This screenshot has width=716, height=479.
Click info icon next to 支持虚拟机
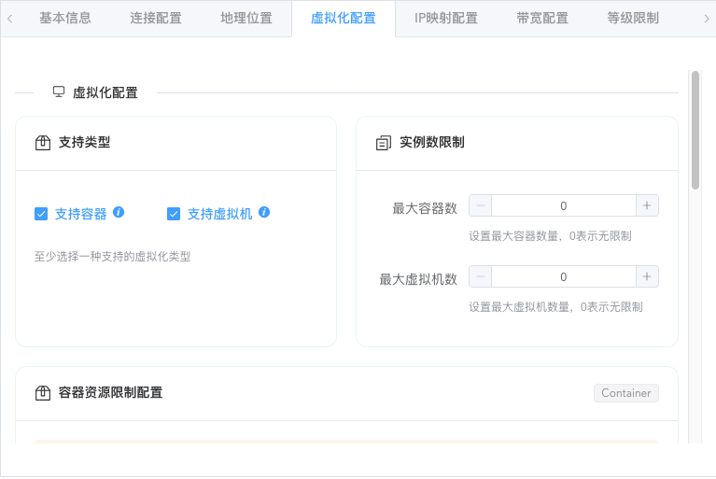(264, 212)
